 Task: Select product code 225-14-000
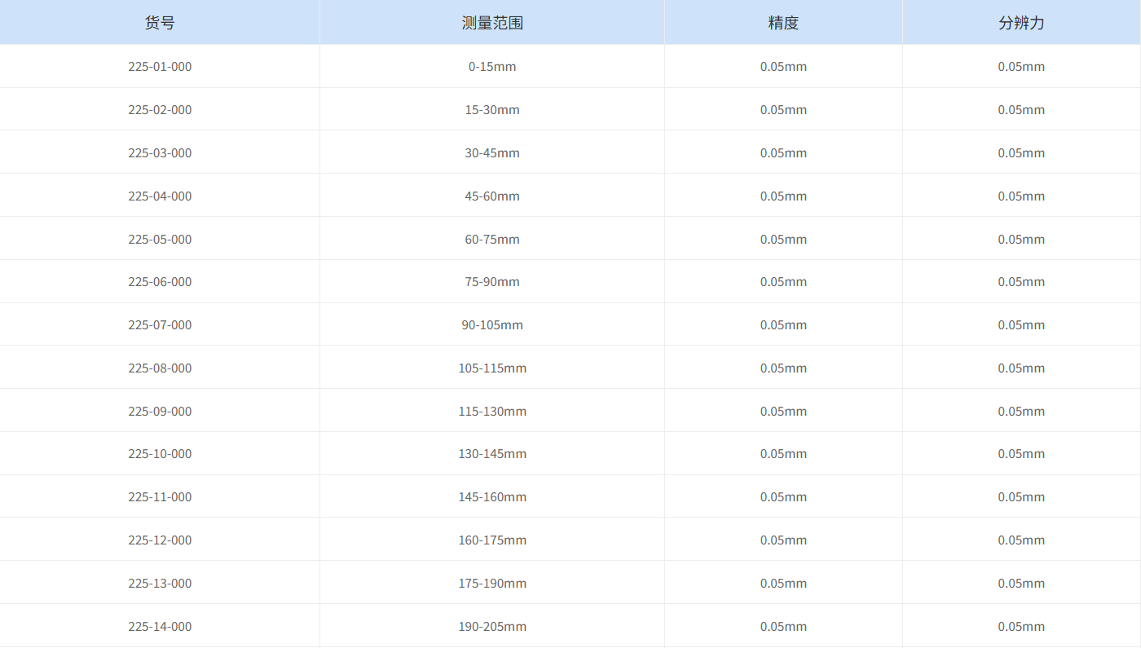(x=160, y=626)
